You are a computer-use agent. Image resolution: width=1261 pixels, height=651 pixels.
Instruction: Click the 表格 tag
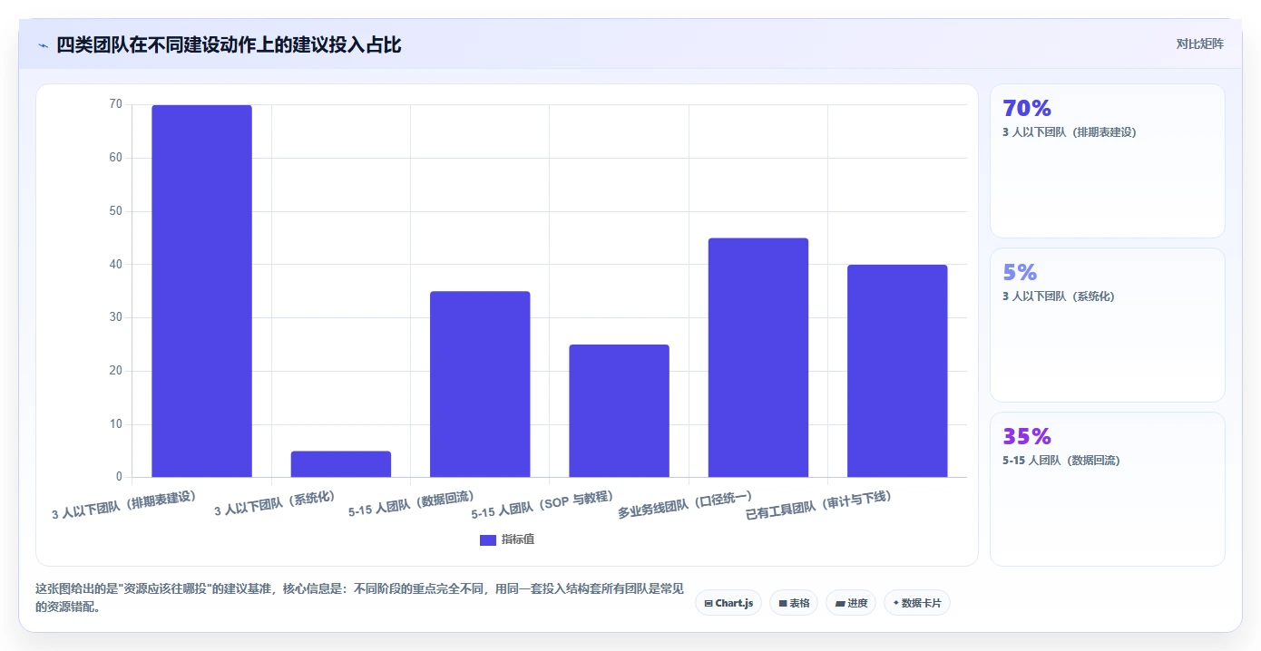pos(794,603)
